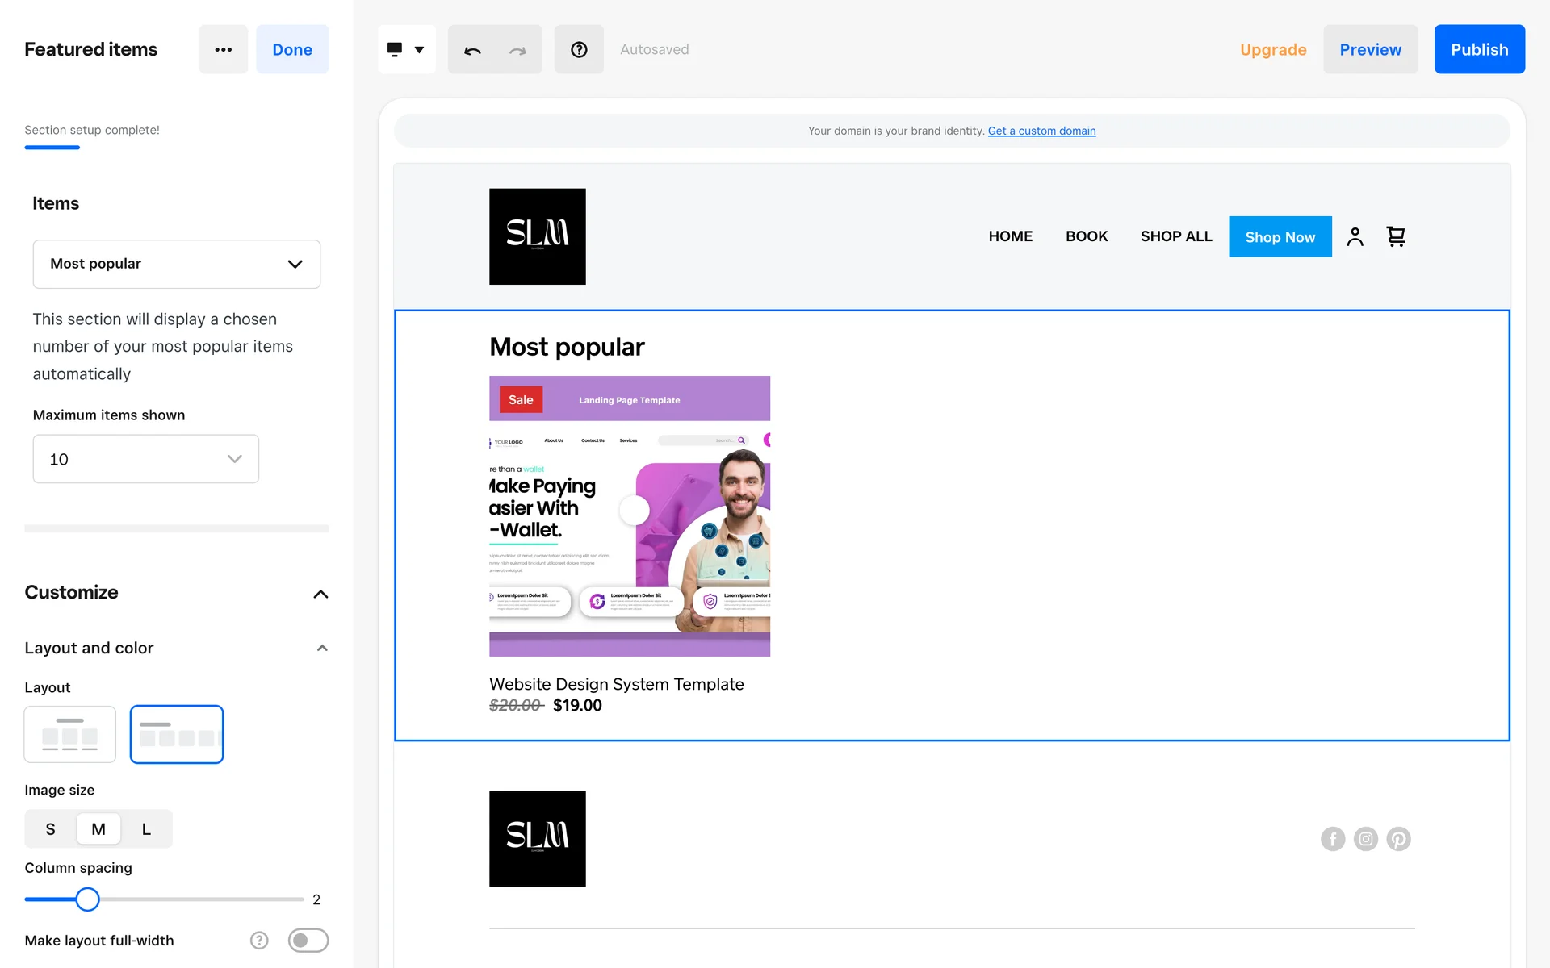
Task: Click full-width layout help tooltip icon
Action: pos(259,941)
